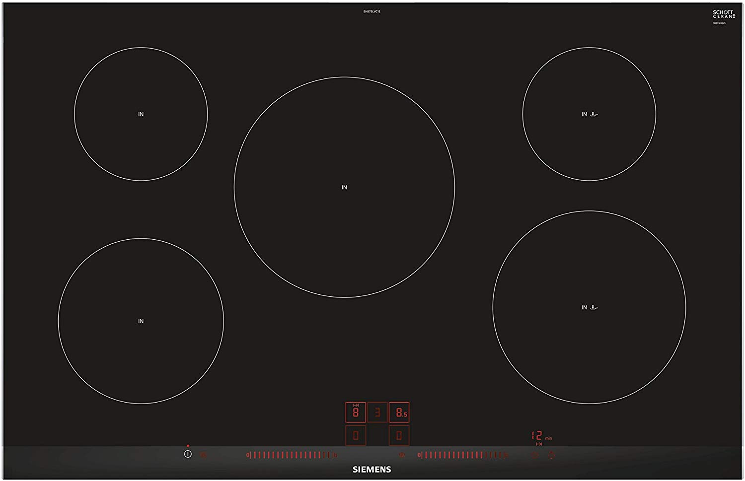
Task: Tap the left power level slider bar
Action: point(292,455)
